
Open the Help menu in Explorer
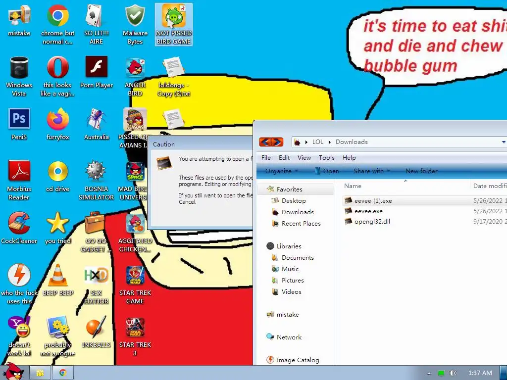[x=349, y=158]
